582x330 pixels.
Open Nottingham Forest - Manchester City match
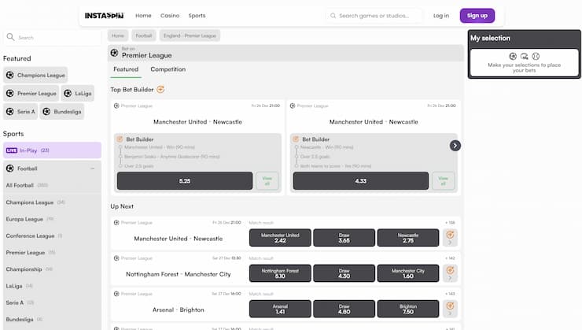[179, 274]
